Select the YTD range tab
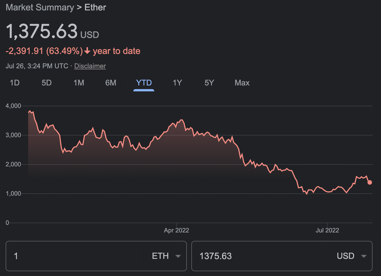Viewport: 381px width, 276px height. coord(144,83)
